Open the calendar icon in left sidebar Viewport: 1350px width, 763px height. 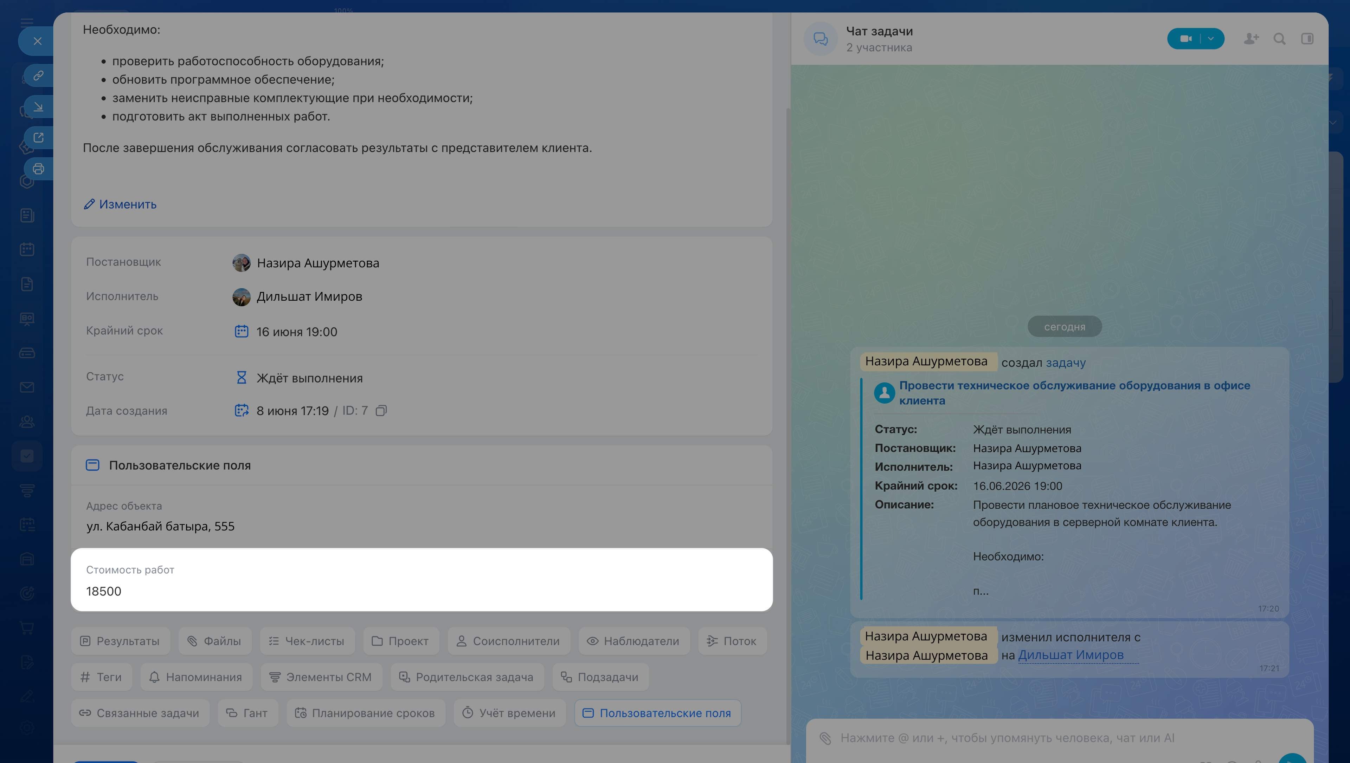click(27, 249)
